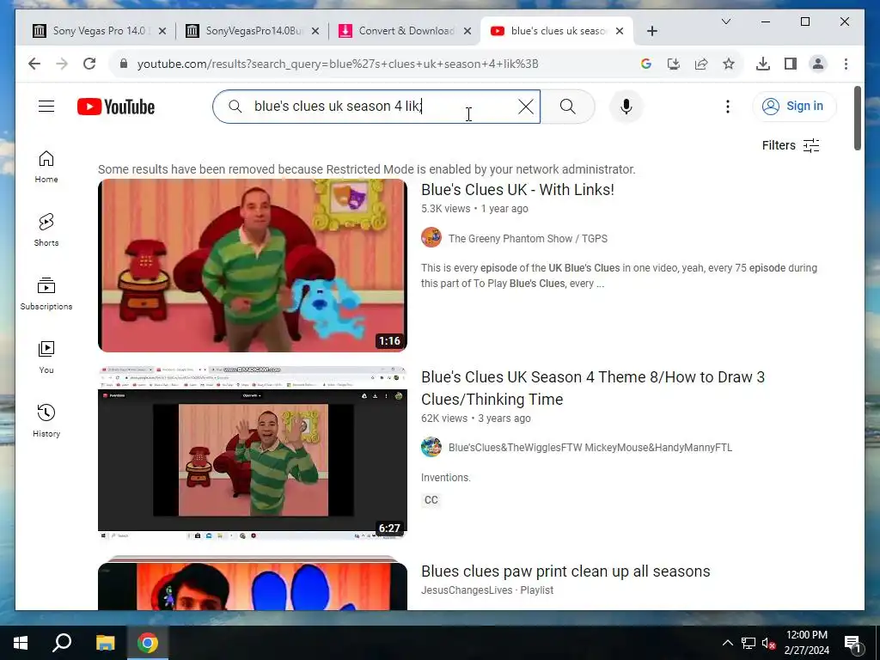This screenshot has height=660, width=880.
Task: Open the notification center
Action: (852, 643)
